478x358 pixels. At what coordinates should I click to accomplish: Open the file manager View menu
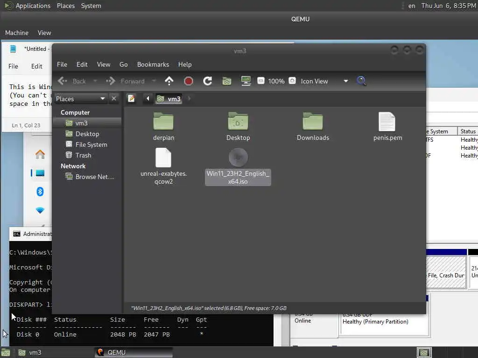tap(104, 64)
